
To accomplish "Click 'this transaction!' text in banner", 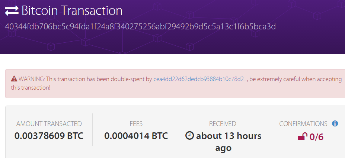I will [x=31, y=88].
